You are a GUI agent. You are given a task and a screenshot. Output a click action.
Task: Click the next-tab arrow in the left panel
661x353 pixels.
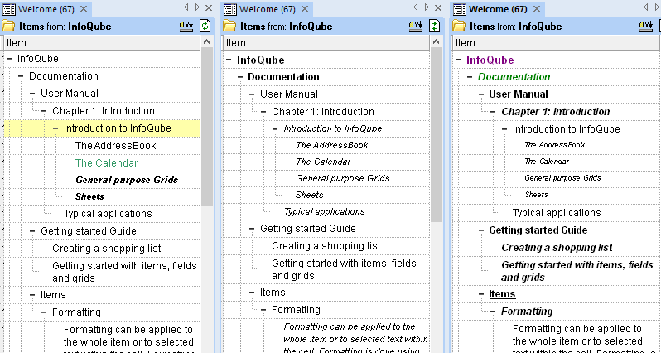coord(197,7)
